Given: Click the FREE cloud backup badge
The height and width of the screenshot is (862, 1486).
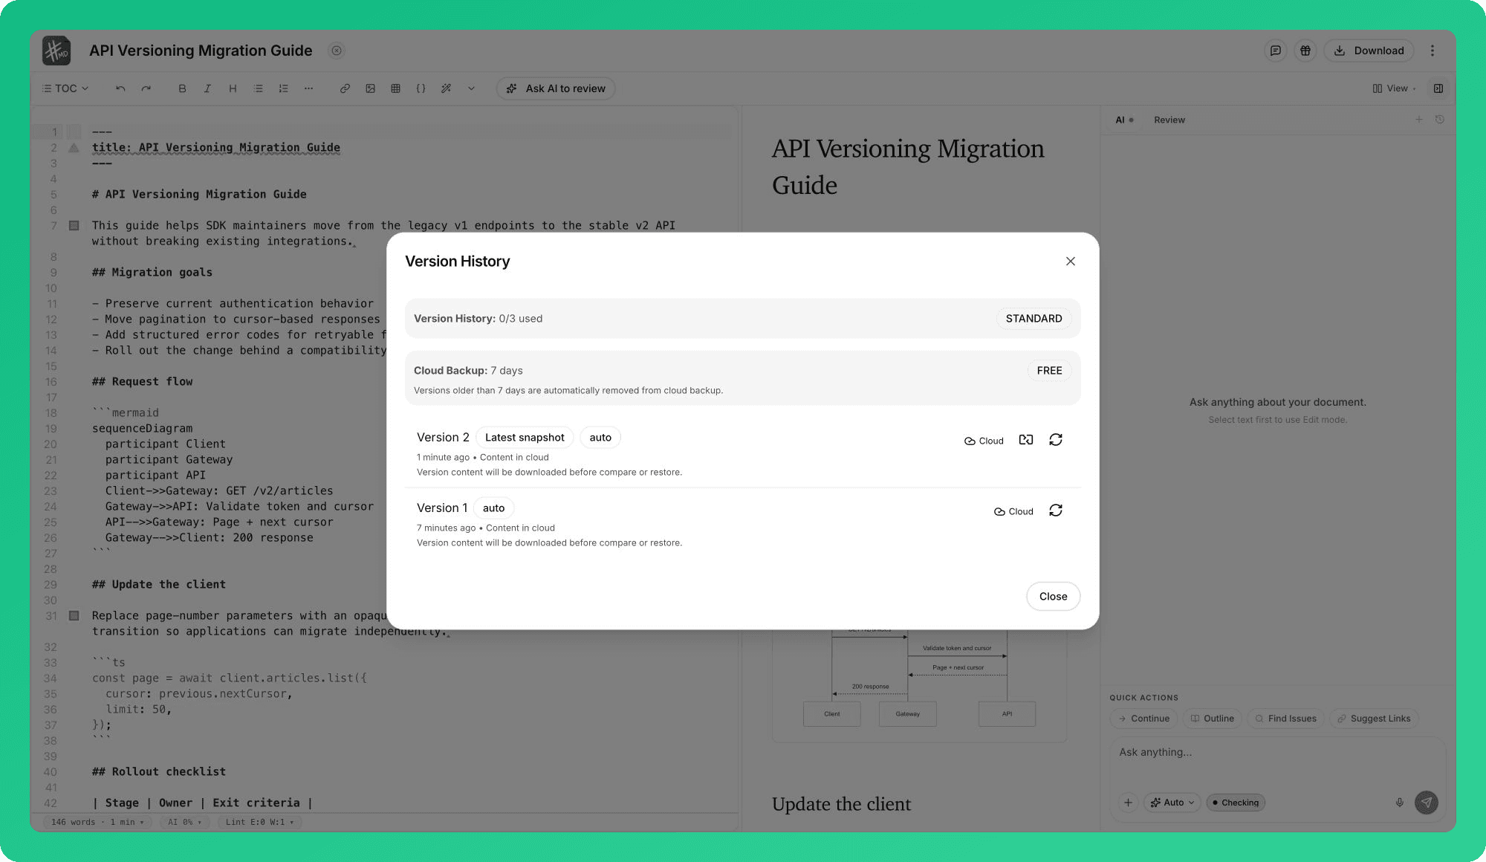Looking at the screenshot, I should tap(1049, 370).
